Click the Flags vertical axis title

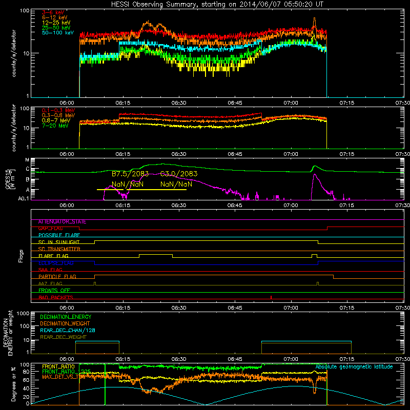click(x=21, y=256)
